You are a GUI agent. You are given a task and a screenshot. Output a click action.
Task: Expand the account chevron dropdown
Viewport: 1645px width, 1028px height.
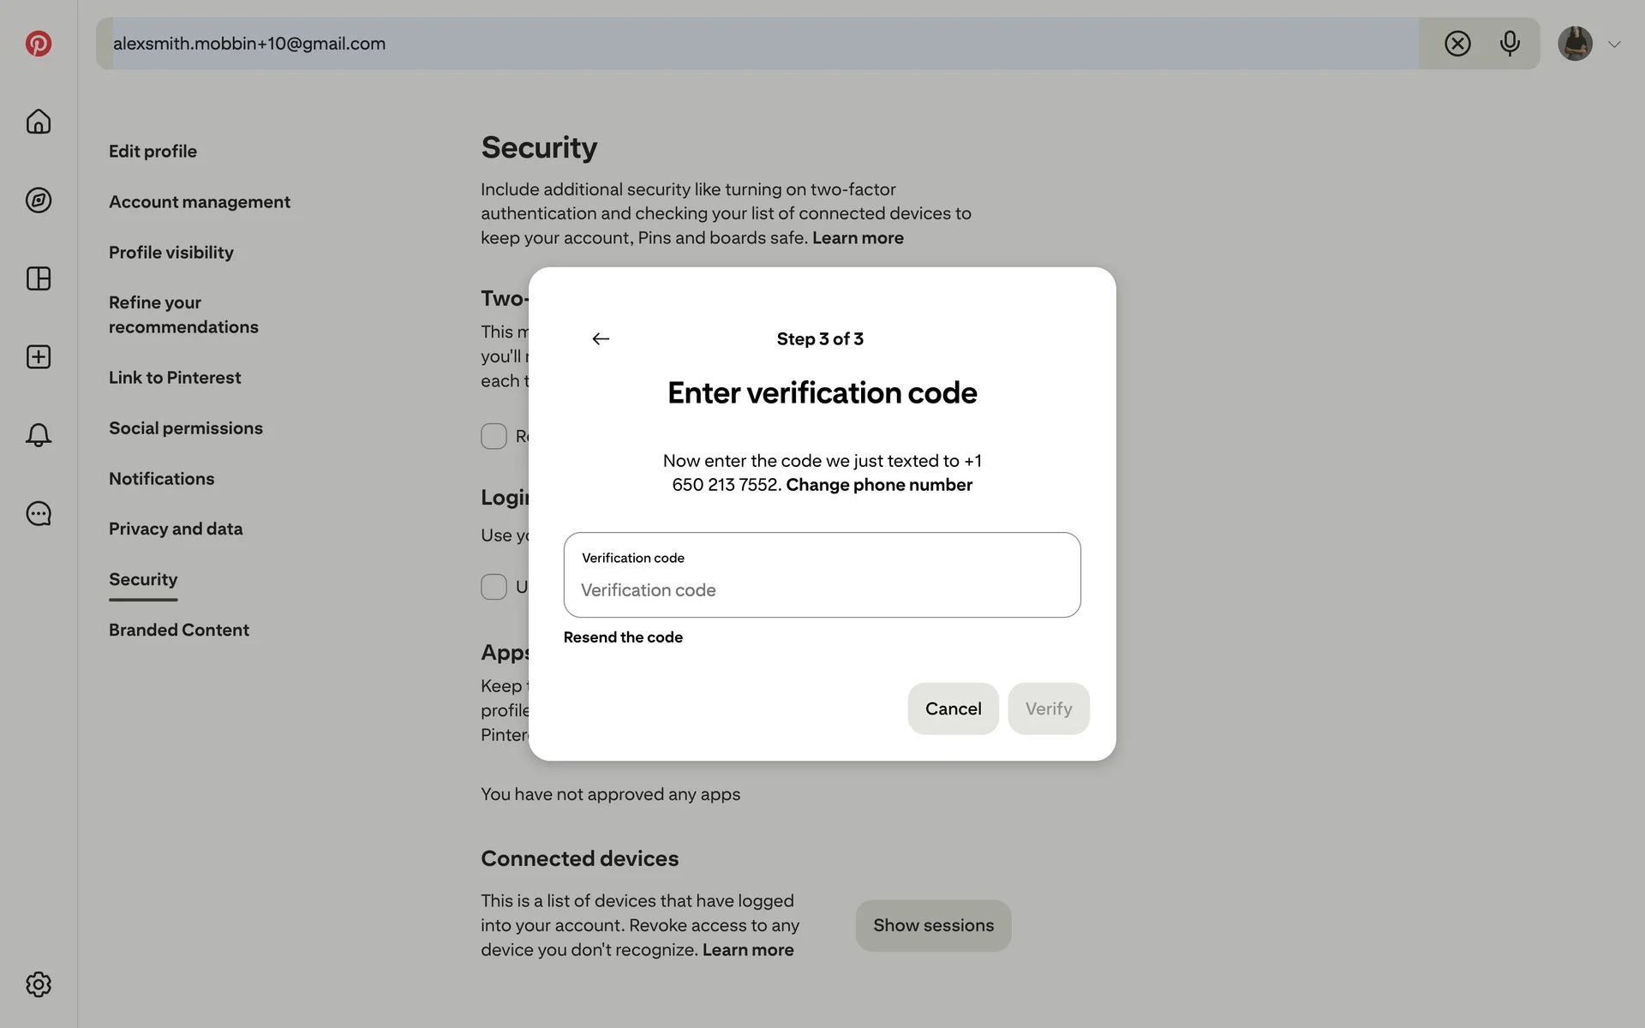(1614, 45)
